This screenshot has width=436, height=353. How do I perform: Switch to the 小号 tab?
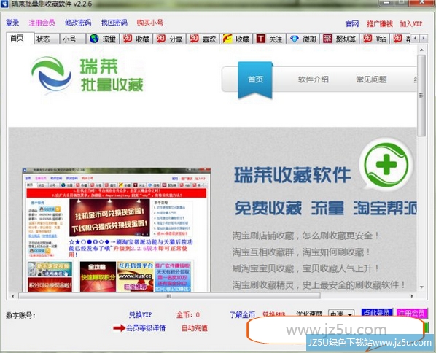(x=72, y=39)
